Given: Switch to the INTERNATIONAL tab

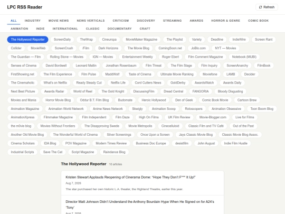Looking at the screenshot, I should click(x=65, y=29).
